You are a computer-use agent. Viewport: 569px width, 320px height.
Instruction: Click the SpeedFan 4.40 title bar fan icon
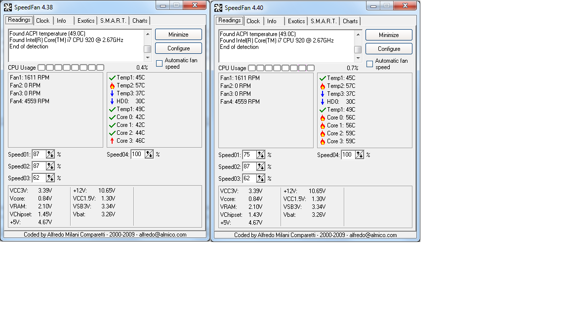click(218, 7)
